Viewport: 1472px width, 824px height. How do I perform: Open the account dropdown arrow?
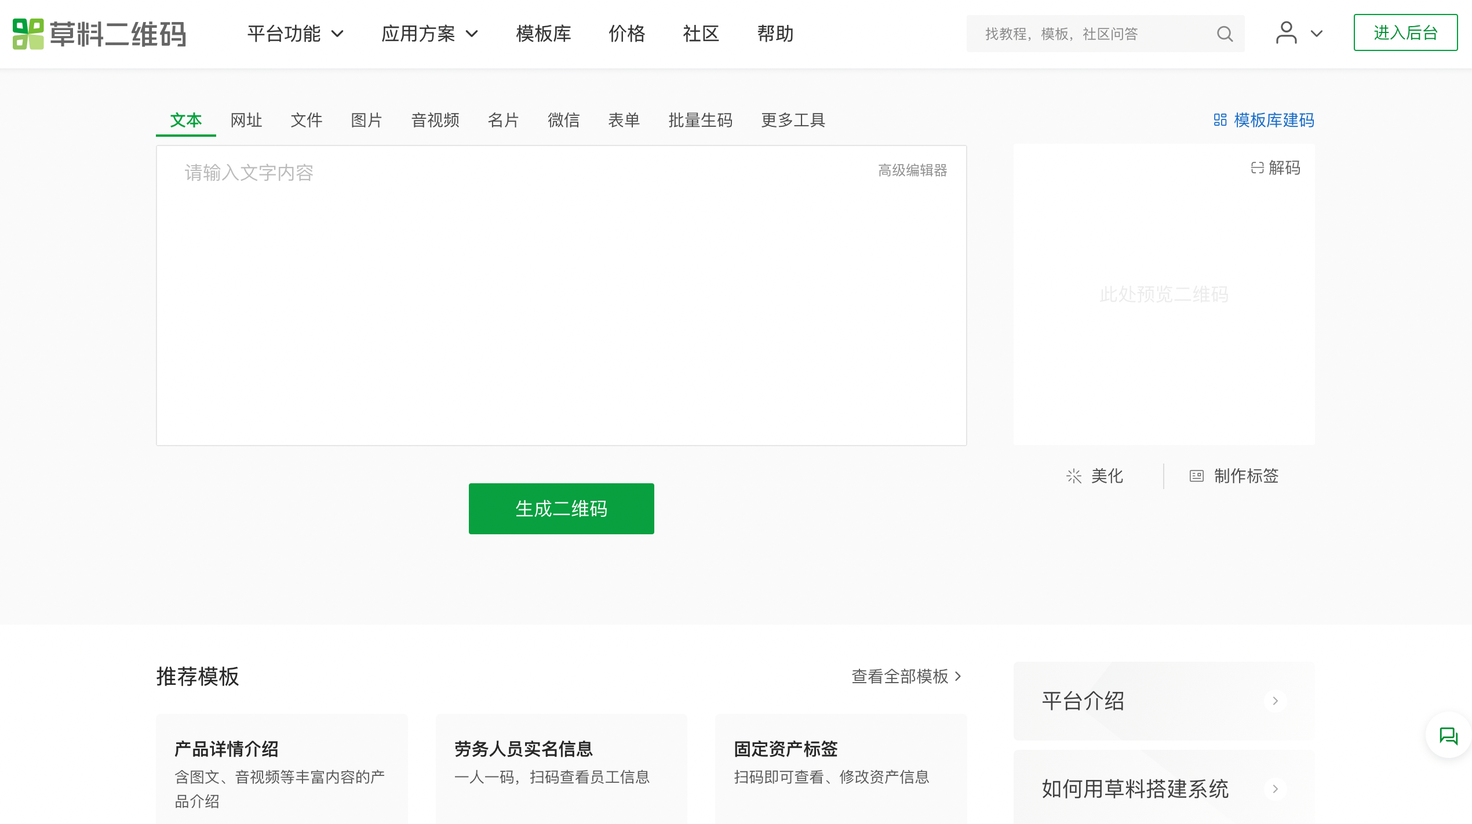point(1317,34)
